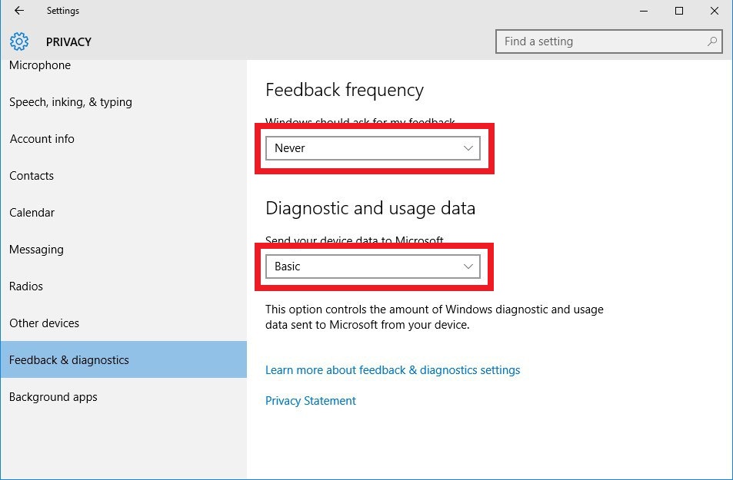733x480 pixels.
Task: Maximize the Settings window
Action: point(679,11)
